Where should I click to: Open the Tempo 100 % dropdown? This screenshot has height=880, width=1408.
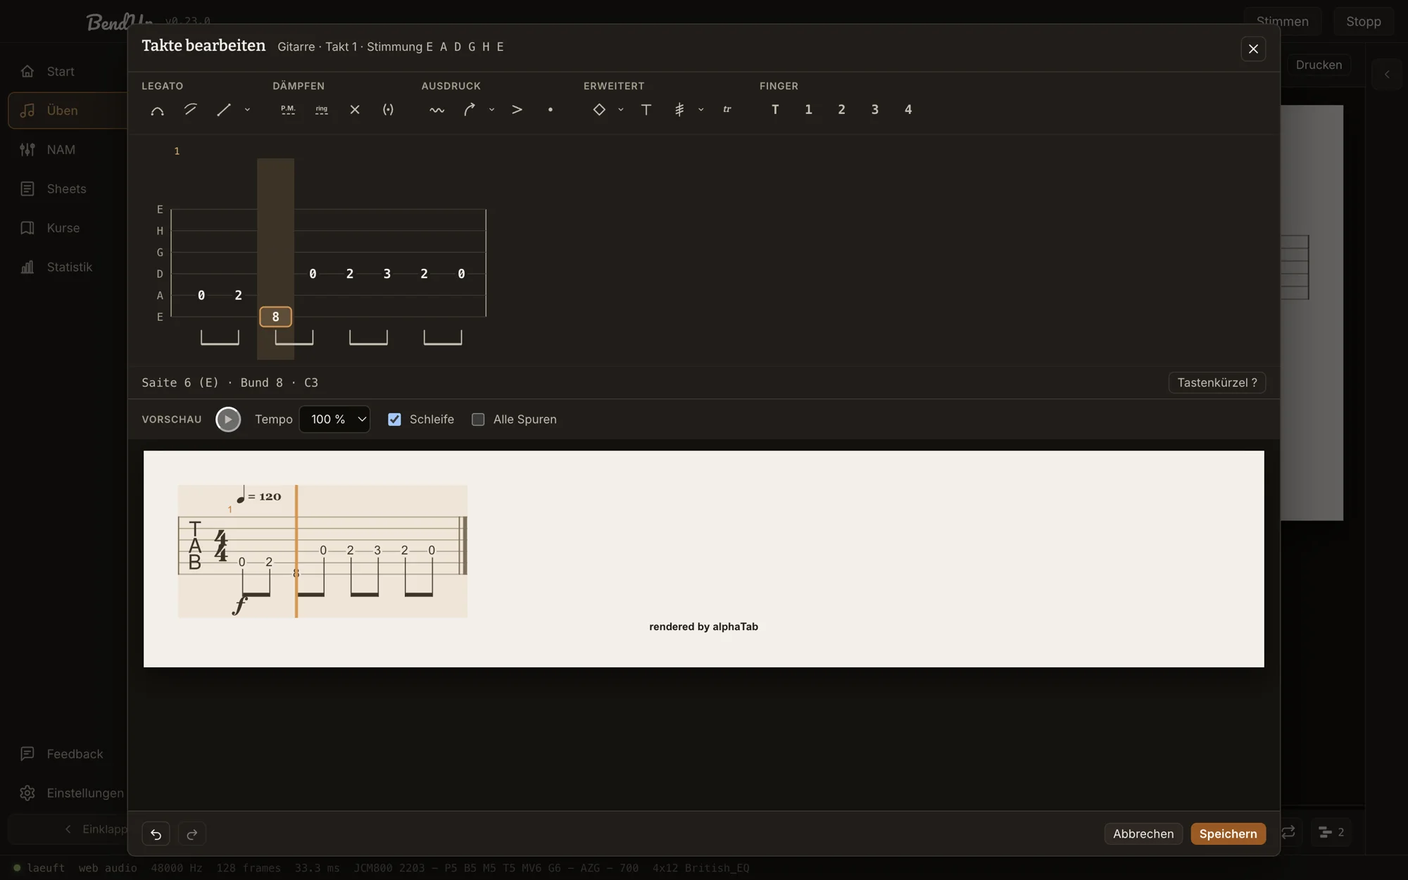tap(334, 420)
